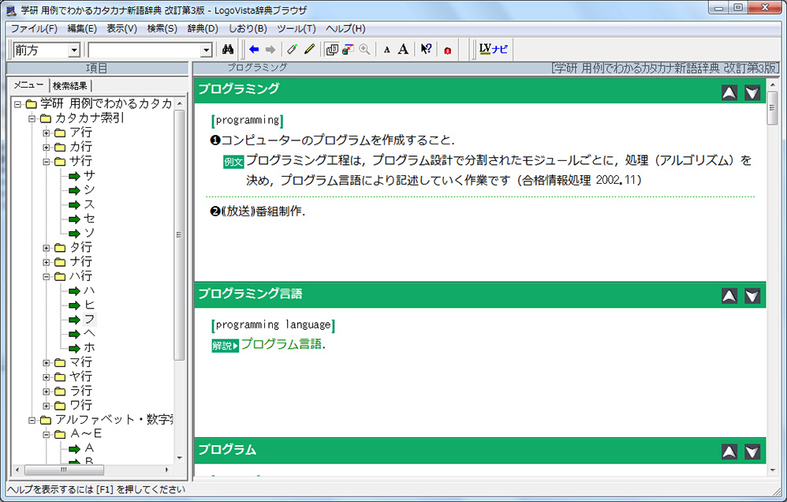Expand the ワ行 folder
Image resolution: width=787 pixels, height=502 pixels.
tap(47, 406)
